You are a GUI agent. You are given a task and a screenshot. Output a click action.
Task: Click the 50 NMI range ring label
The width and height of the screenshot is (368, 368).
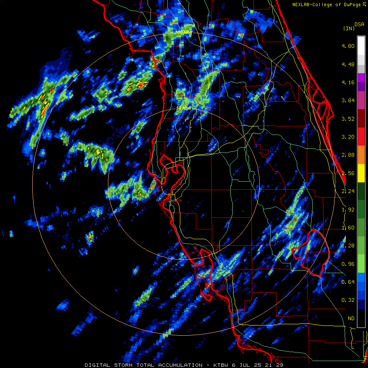[184, 108]
